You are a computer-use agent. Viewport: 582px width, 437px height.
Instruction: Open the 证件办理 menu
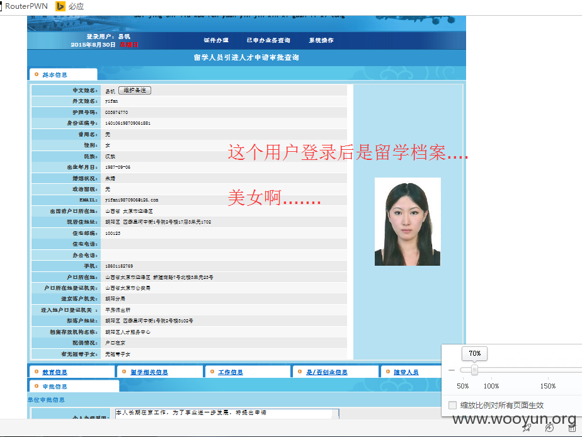pos(216,40)
